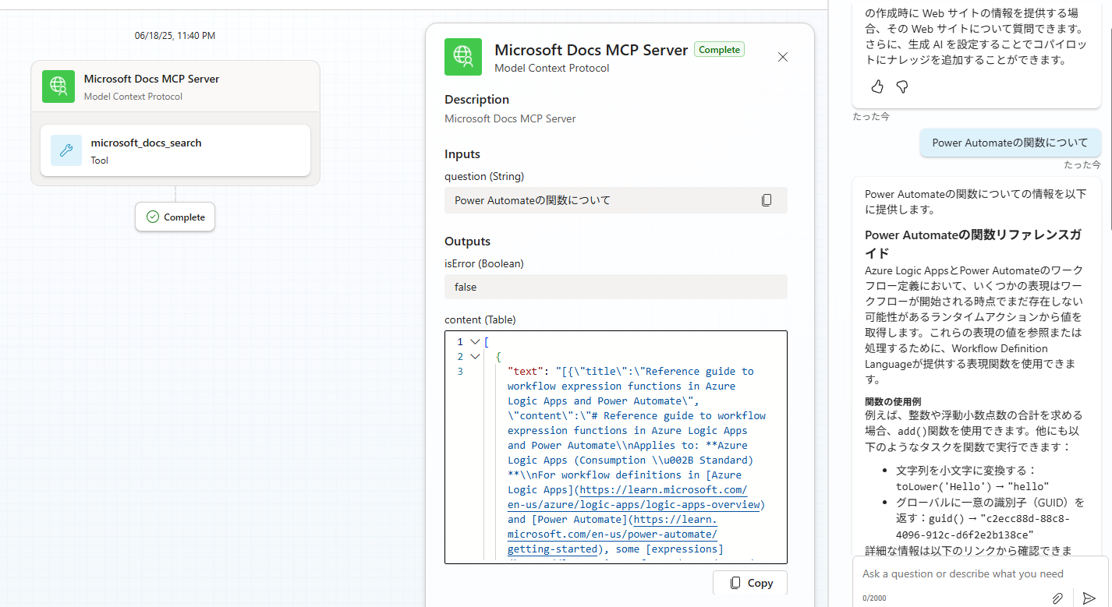The height and width of the screenshot is (607, 1112).
Task: Click the green globe icon in details panel
Action: (463, 57)
